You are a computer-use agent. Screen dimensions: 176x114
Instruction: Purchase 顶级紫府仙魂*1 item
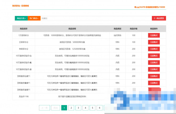pyautogui.click(x=154, y=76)
